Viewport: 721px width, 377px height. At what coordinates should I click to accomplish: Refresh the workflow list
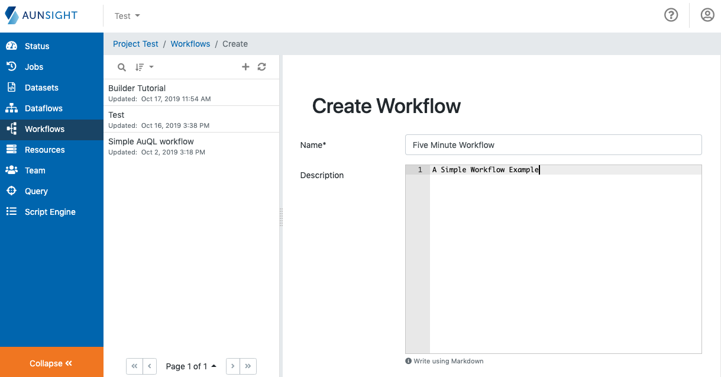pyautogui.click(x=261, y=67)
